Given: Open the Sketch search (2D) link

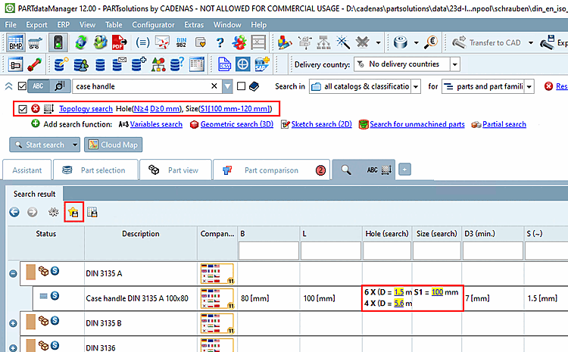Looking at the screenshot, I should (x=322, y=124).
